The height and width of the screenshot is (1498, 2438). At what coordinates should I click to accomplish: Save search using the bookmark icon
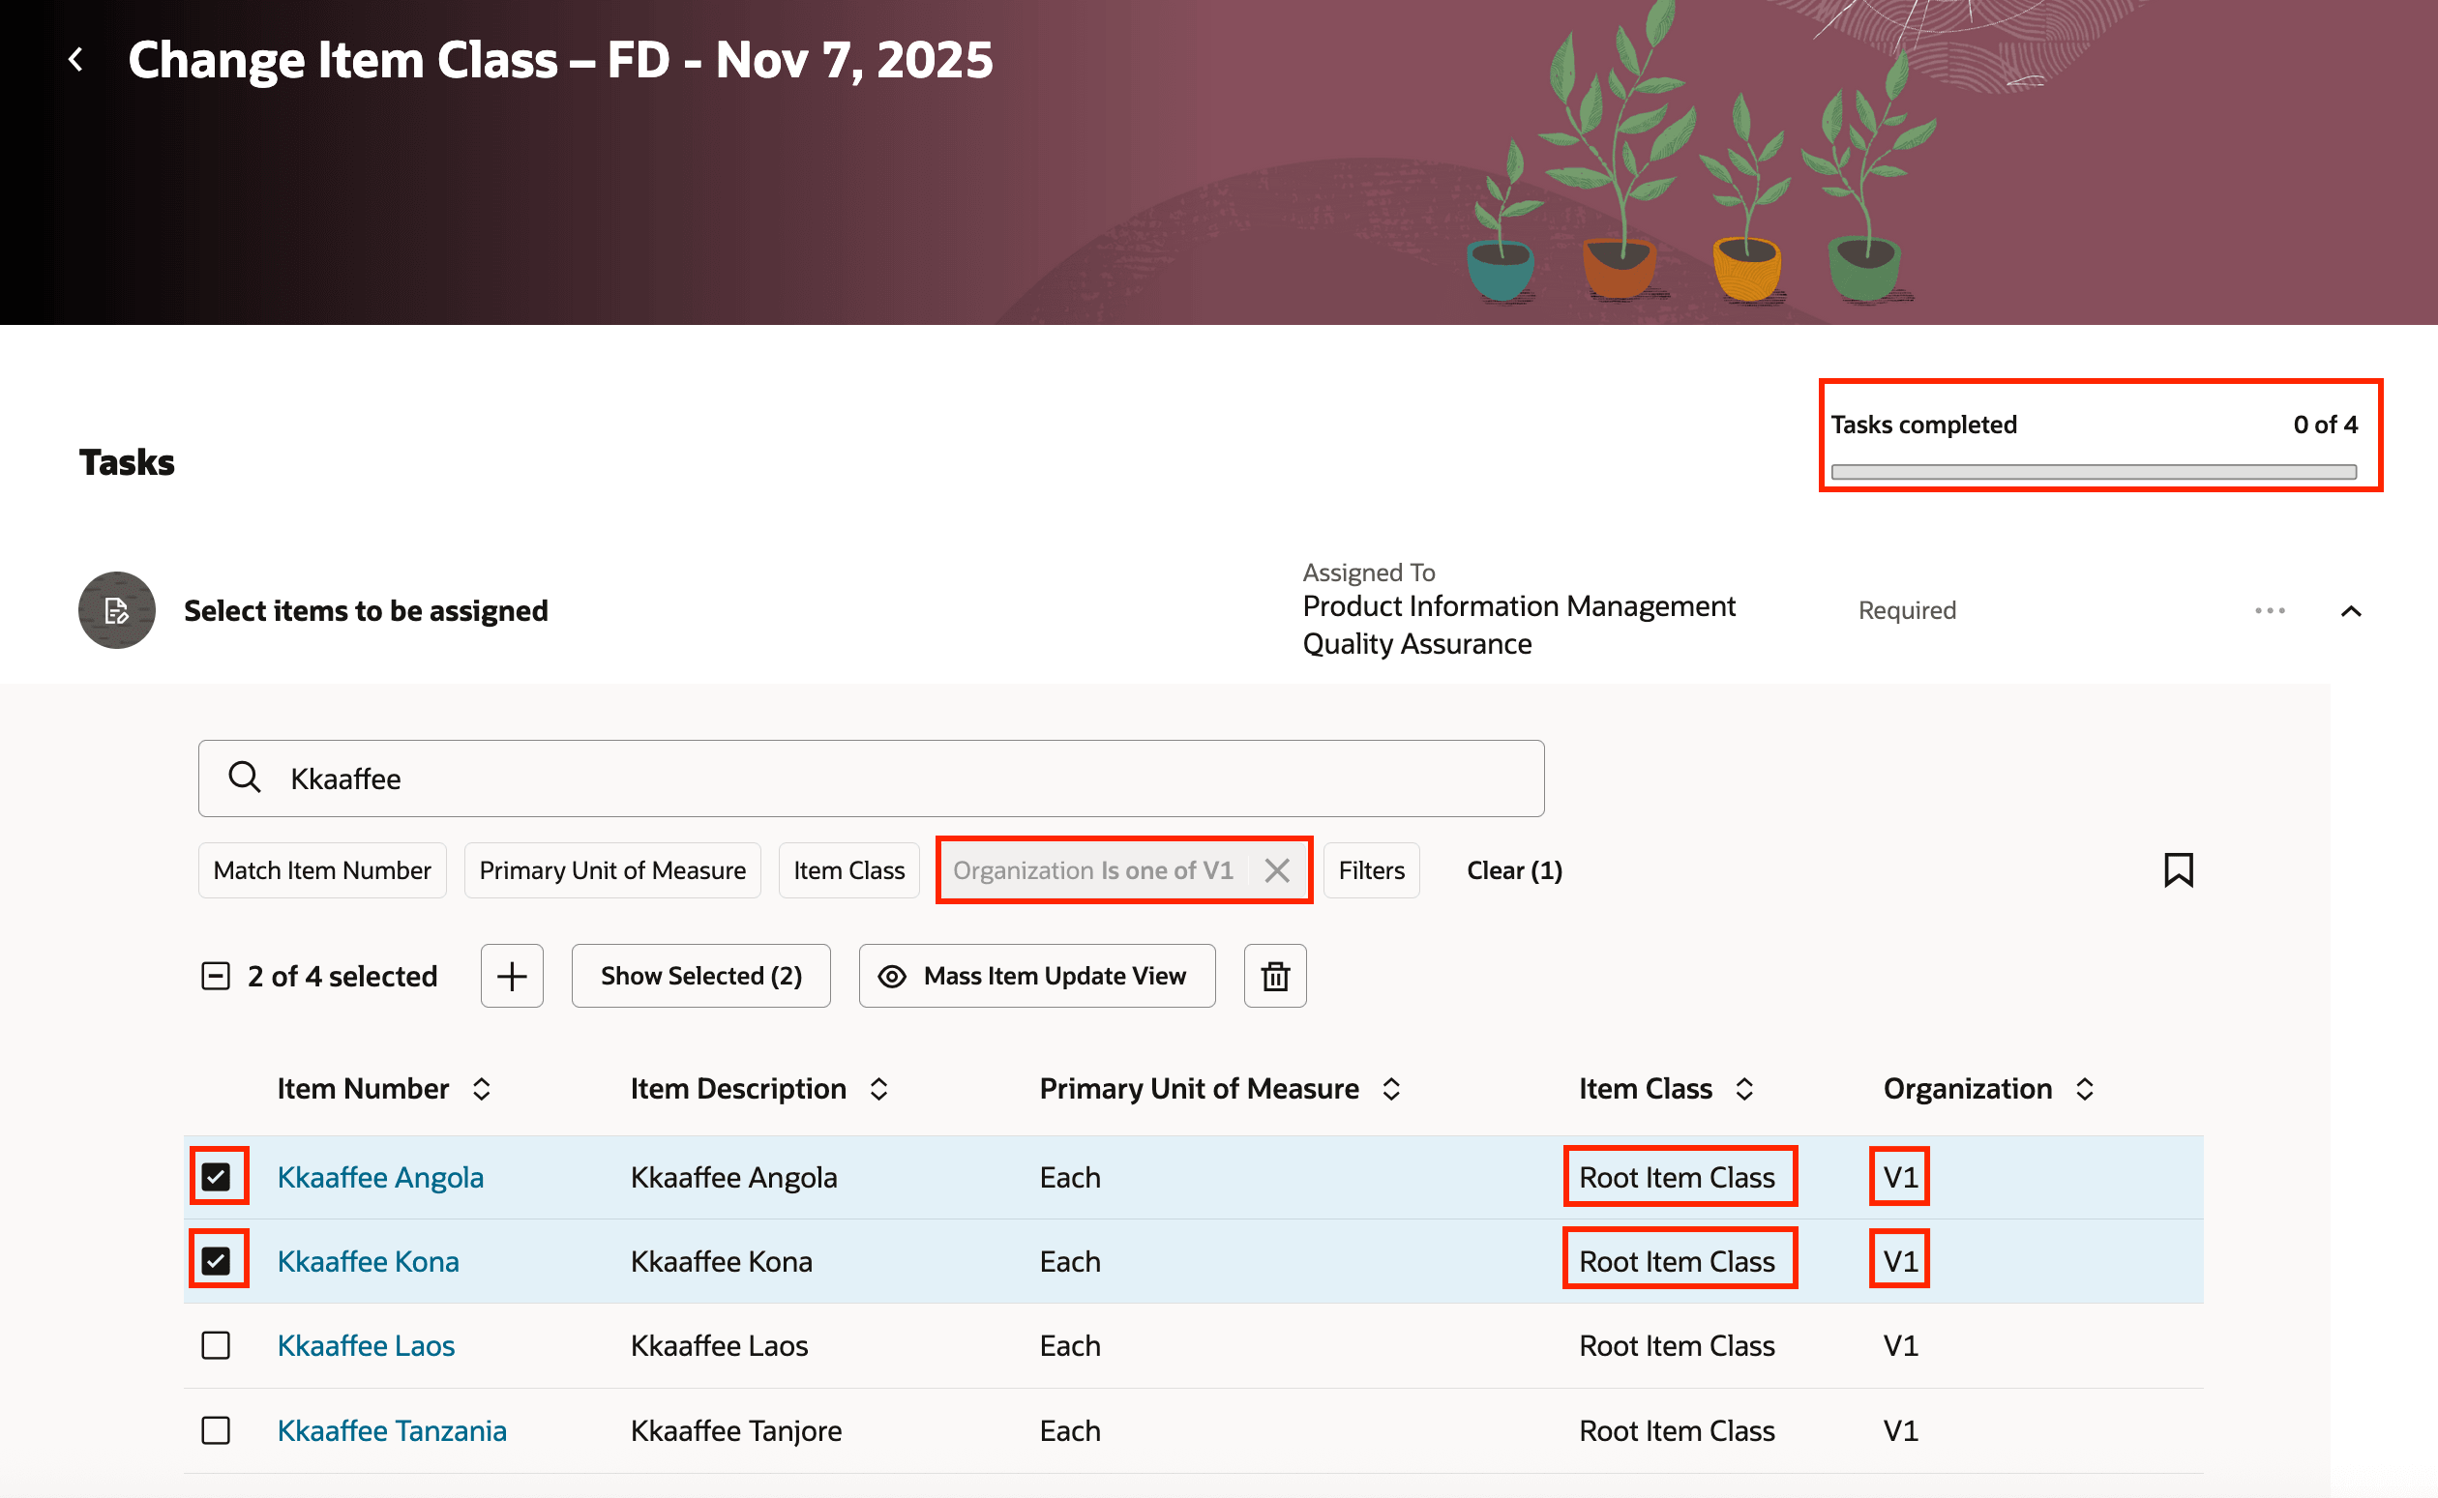tap(2179, 868)
